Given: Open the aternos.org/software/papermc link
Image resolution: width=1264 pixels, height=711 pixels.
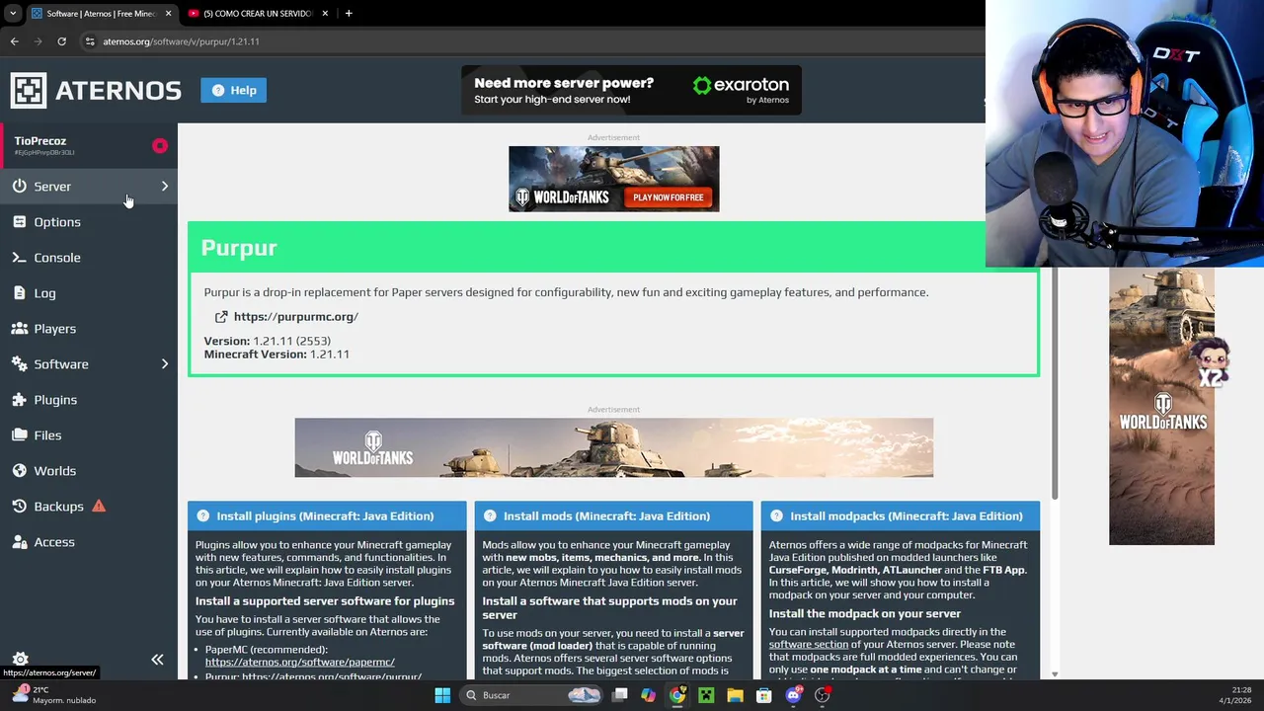Looking at the screenshot, I should (300, 662).
